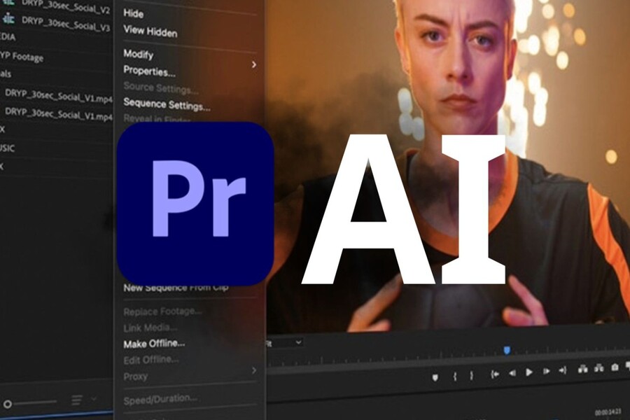
Task: Click the Extract button icon
Action: click(x=598, y=368)
